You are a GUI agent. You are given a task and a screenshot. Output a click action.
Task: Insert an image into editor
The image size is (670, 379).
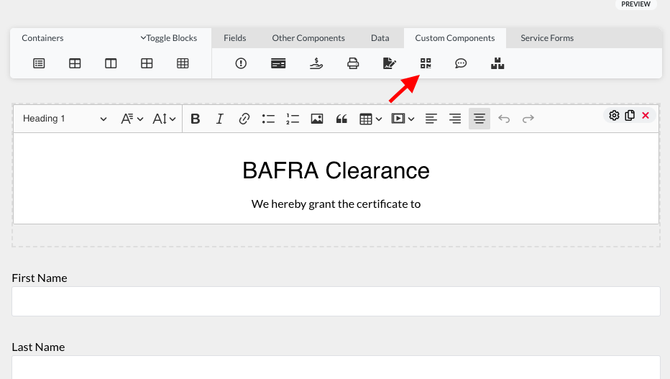coord(317,119)
